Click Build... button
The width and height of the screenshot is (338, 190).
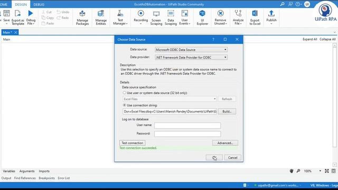[227, 111]
